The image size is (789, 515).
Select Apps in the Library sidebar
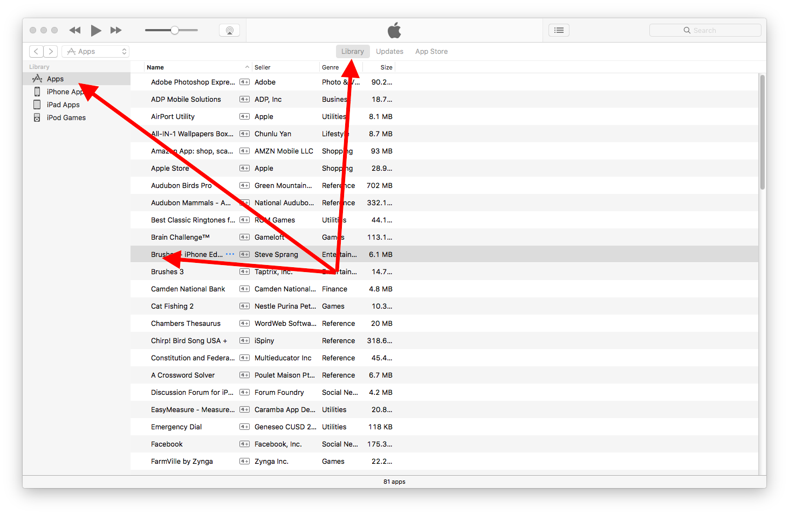77,79
